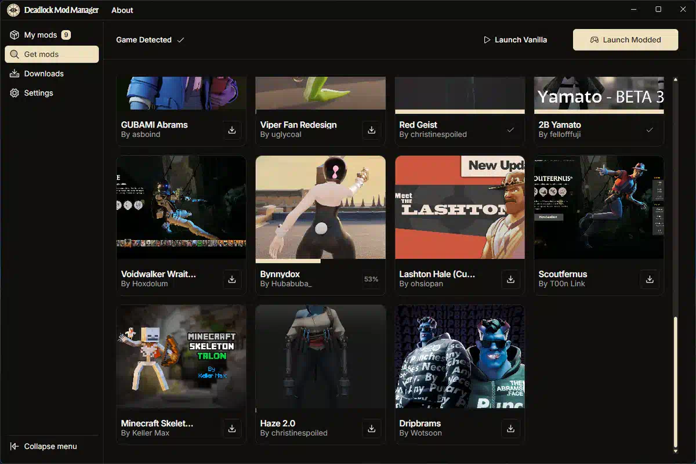
Task: Click the My mods count badge 9
Action: pos(66,35)
